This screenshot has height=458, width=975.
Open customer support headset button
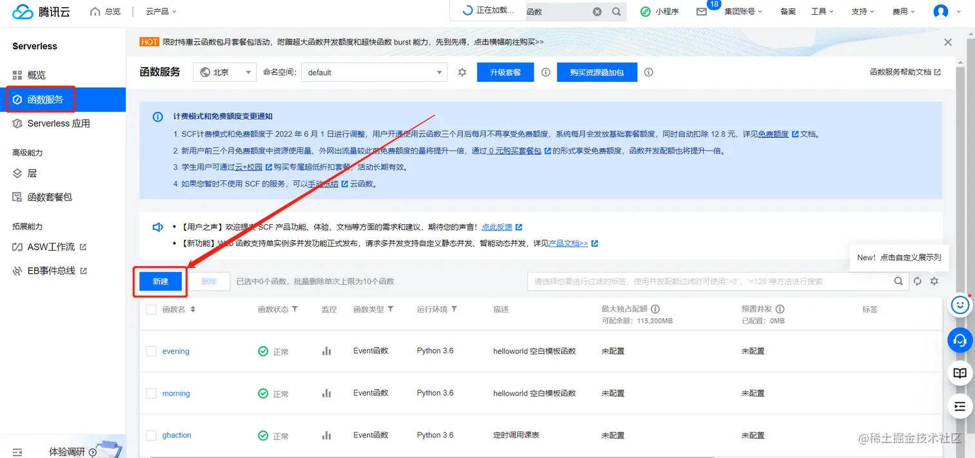960,339
